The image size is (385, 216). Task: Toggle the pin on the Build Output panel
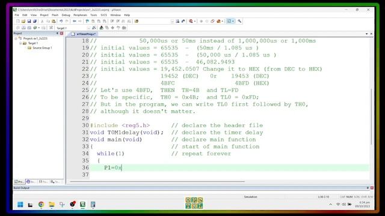click(x=368, y=188)
